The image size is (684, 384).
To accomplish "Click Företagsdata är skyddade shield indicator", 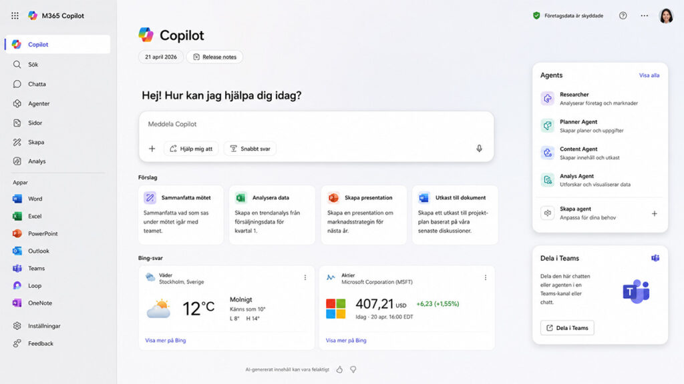I will [x=568, y=16].
